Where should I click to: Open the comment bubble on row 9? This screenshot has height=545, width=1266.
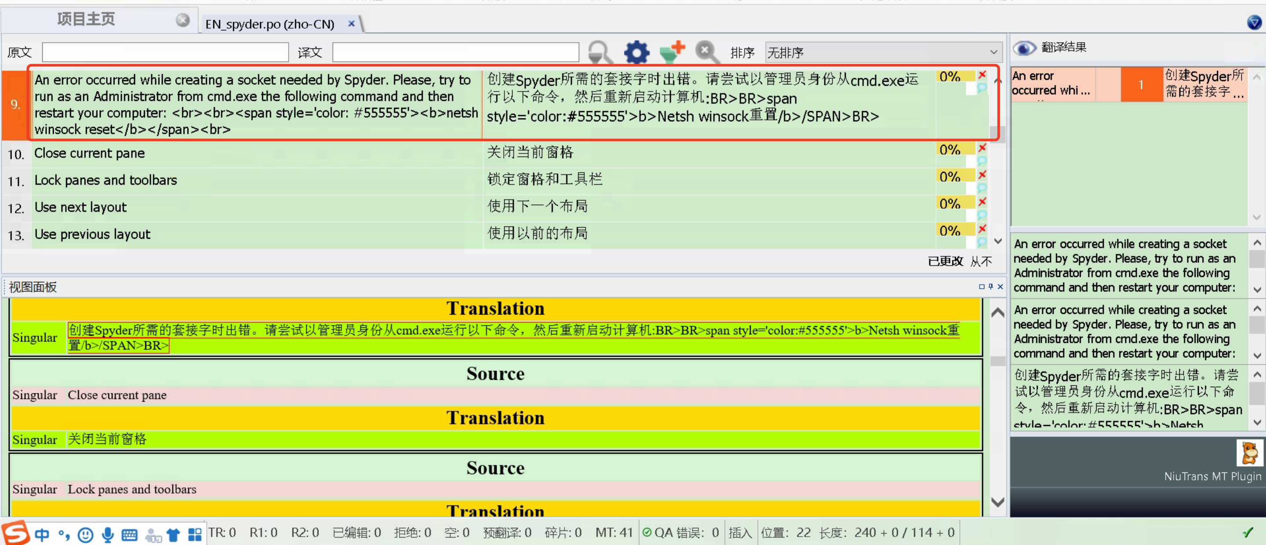click(982, 88)
